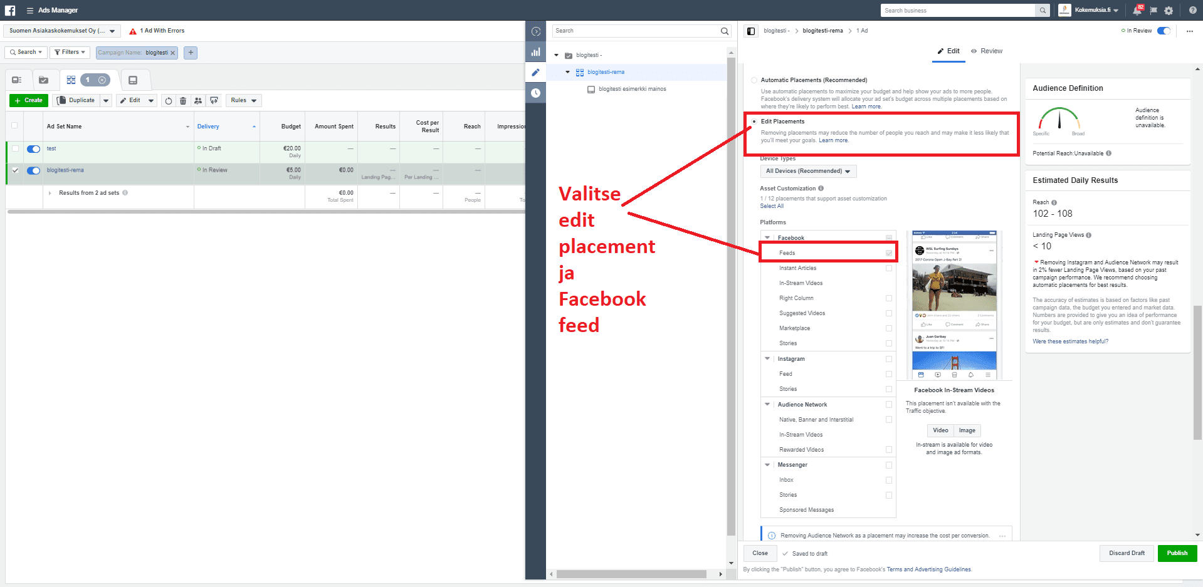1203x587 pixels.
Task: Open the Edit button dropdown arrow
Action: pyautogui.click(x=150, y=101)
